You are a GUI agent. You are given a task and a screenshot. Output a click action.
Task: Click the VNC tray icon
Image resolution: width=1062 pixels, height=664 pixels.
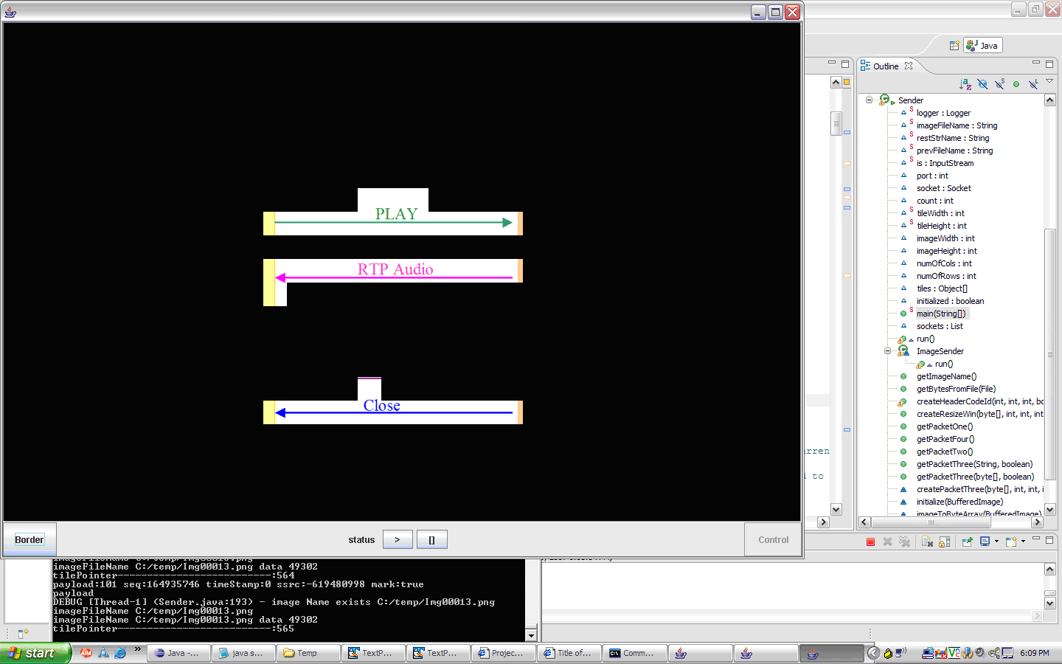pyautogui.click(x=954, y=653)
